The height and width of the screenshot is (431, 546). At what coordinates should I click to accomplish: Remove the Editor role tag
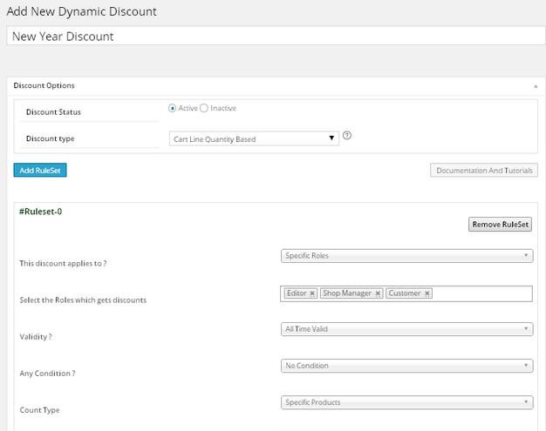[312, 293]
